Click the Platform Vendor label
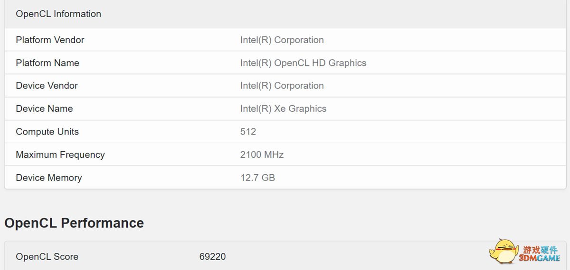Viewport: 570px width, 270px height. click(x=50, y=40)
